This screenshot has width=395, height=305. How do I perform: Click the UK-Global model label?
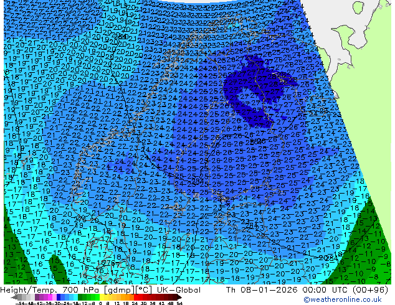coord(179,290)
